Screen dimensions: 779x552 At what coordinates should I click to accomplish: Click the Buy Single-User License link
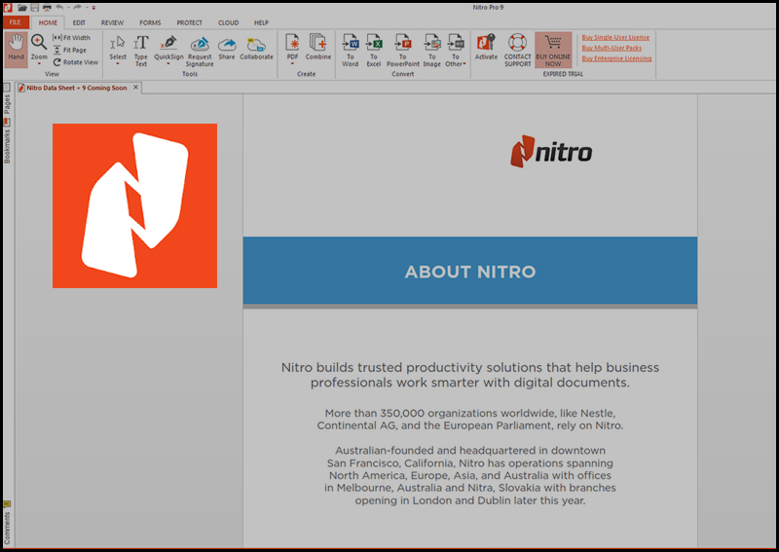(615, 38)
